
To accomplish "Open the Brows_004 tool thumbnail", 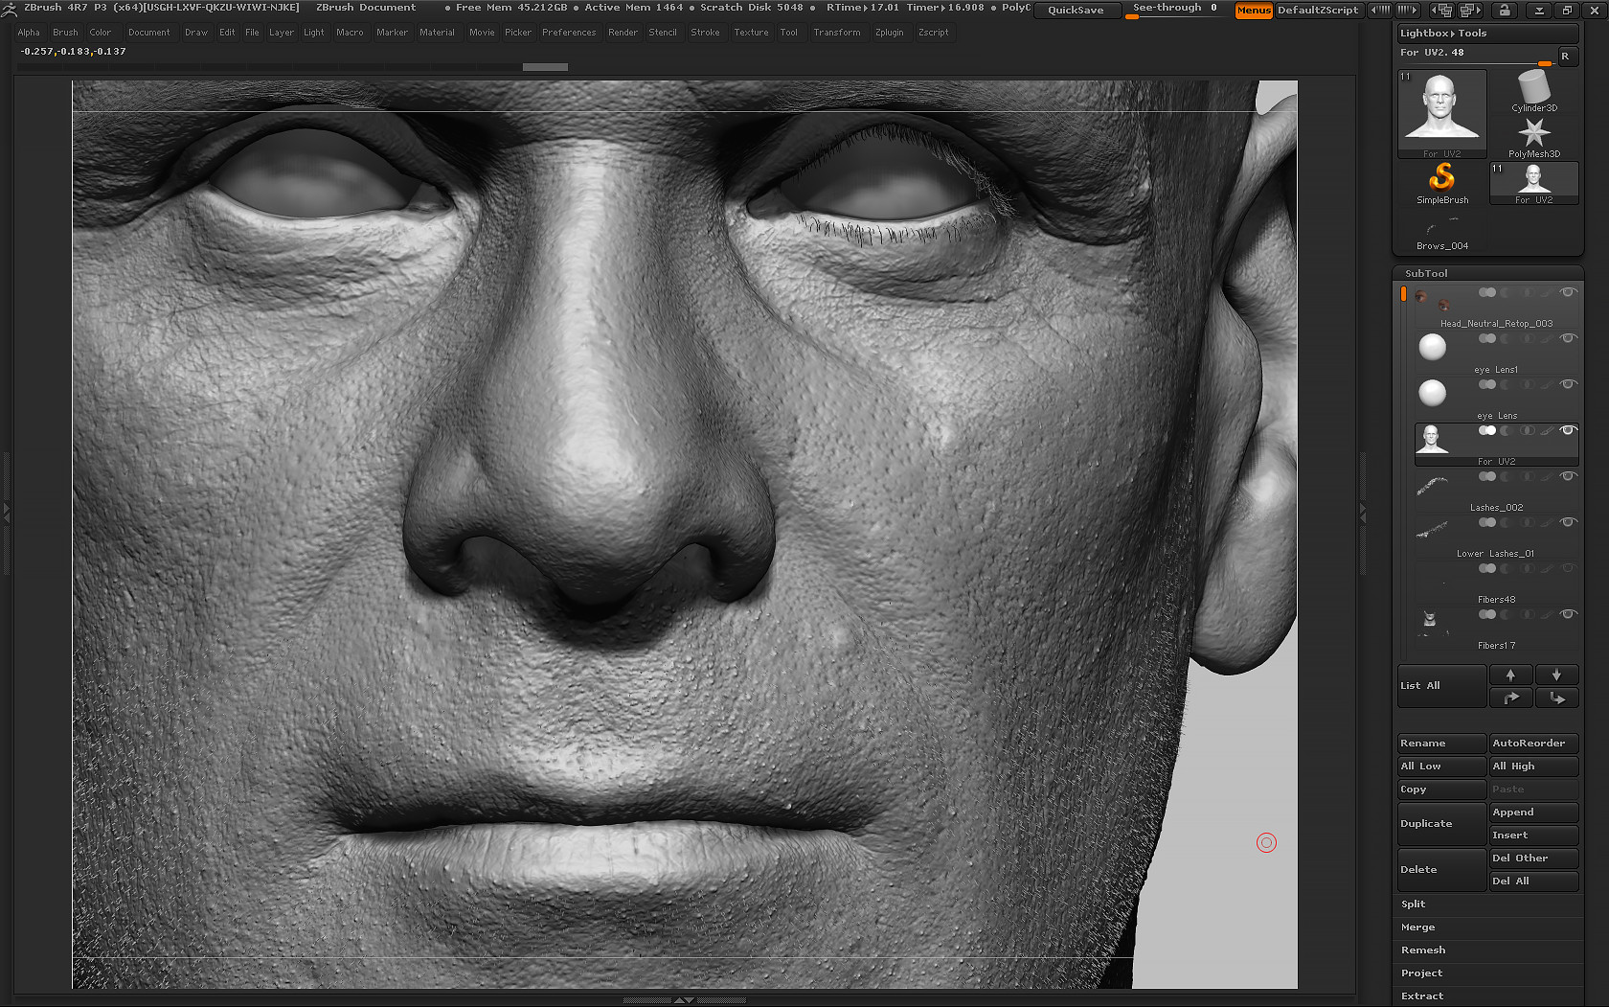I will [x=1440, y=228].
